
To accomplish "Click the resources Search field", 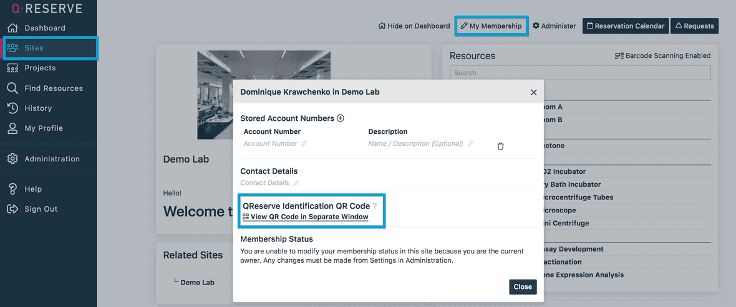I will pyautogui.click(x=580, y=73).
